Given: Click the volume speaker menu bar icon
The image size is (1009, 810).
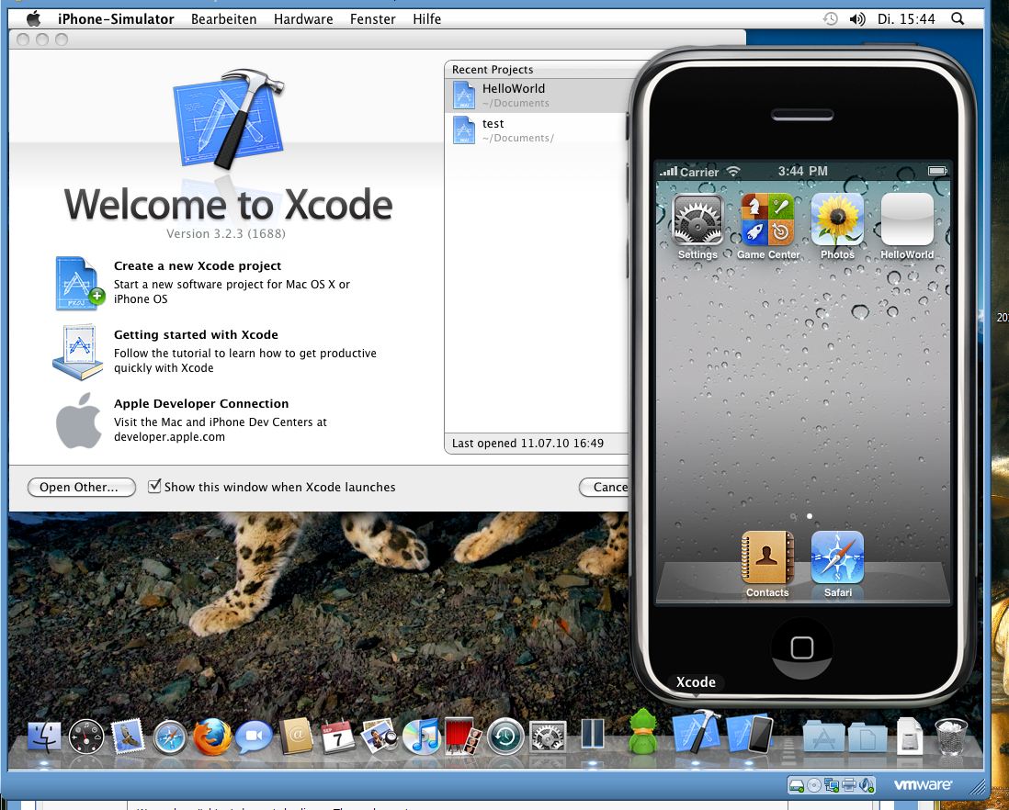Looking at the screenshot, I should point(857,18).
